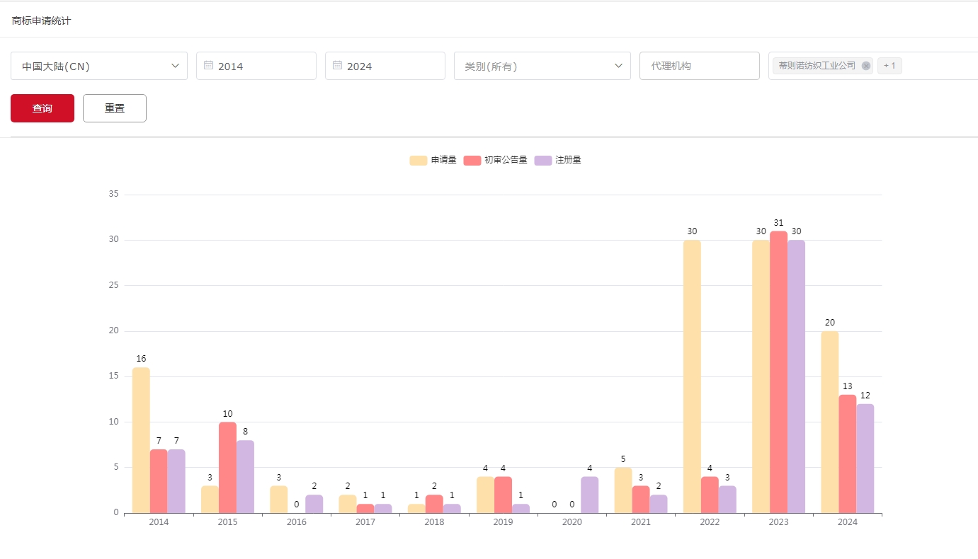Click the 查询 search button
Image resolution: width=978 pixels, height=559 pixels.
coord(42,108)
